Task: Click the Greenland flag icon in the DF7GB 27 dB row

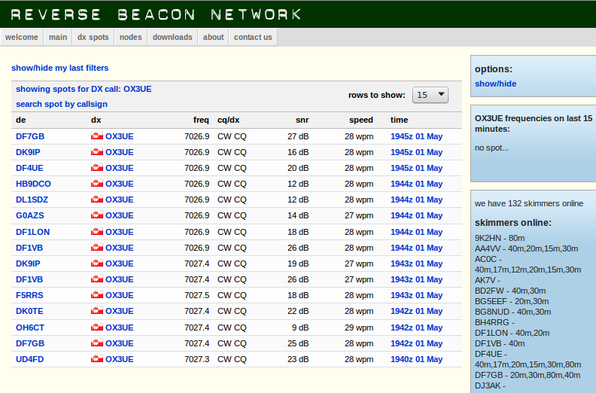Action: 97,136
